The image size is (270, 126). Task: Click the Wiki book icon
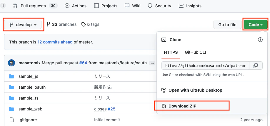127,6
